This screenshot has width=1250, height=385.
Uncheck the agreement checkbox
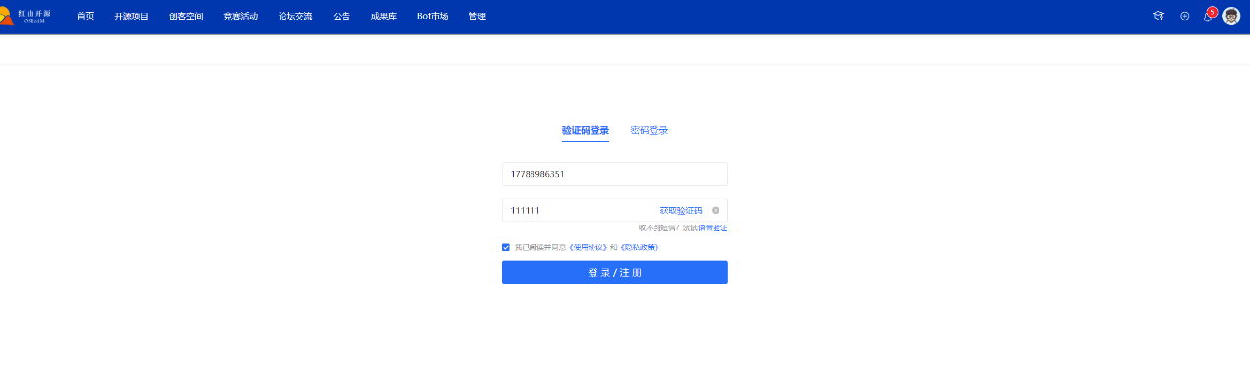click(506, 247)
